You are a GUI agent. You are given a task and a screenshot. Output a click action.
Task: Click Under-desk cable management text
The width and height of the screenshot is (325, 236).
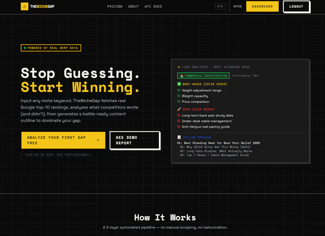207,121
